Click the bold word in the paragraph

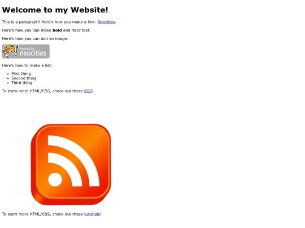click(57, 30)
